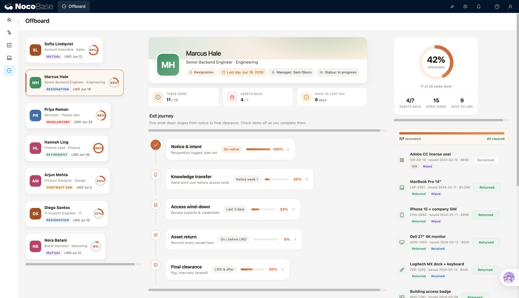Image resolution: width=519 pixels, height=298 pixels.
Task: Open the Offboard top navigation tab
Action: click(74, 6)
